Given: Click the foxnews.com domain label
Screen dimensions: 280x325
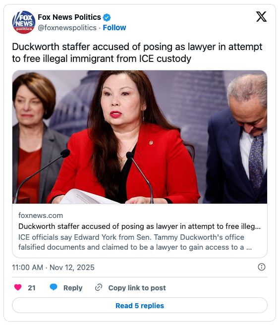Looking at the screenshot, I should coord(41,216).
